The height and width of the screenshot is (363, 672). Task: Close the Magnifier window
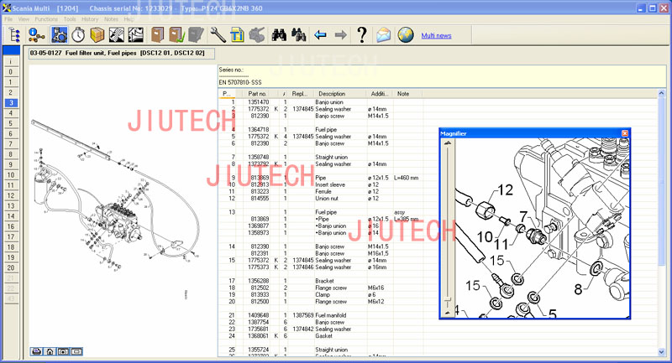tap(625, 133)
